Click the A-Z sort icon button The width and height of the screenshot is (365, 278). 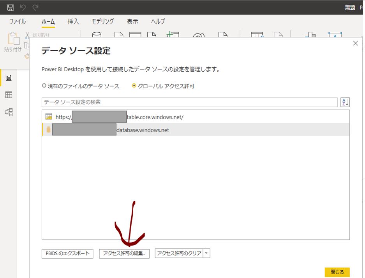345,102
